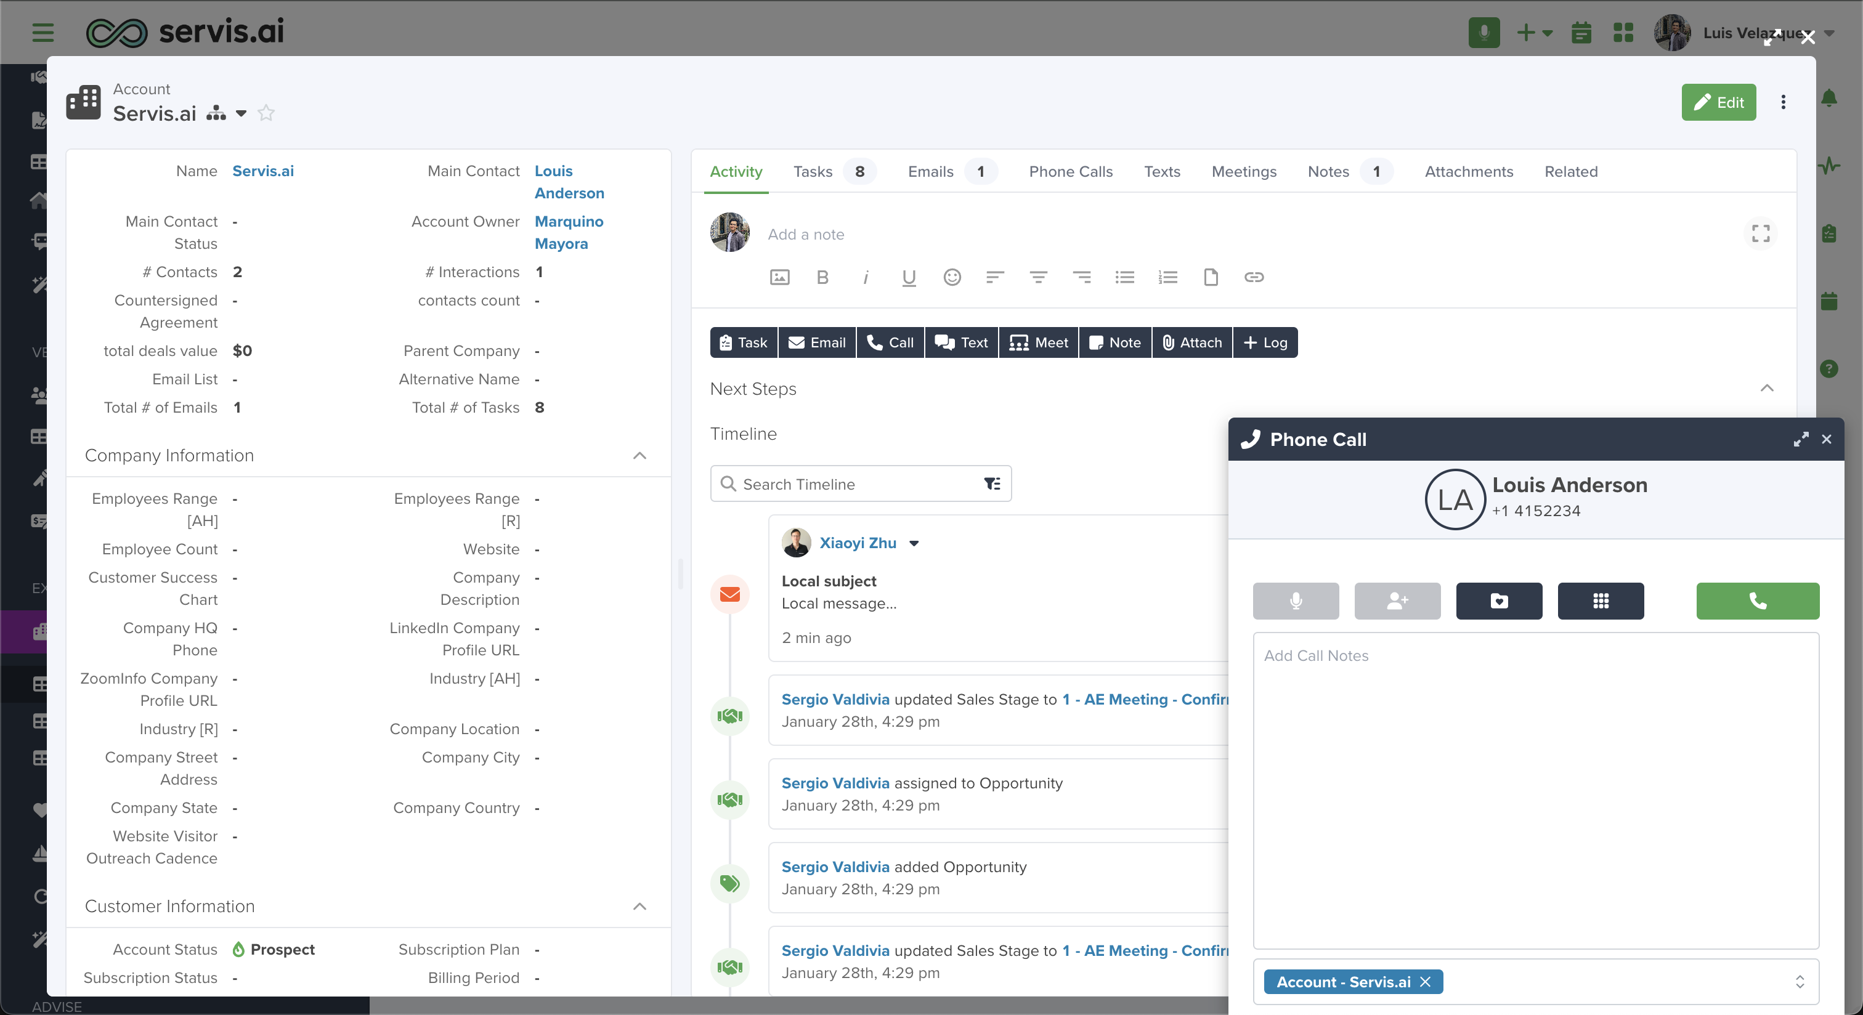Mute microphone in Phone Call panel

(1295, 601)
